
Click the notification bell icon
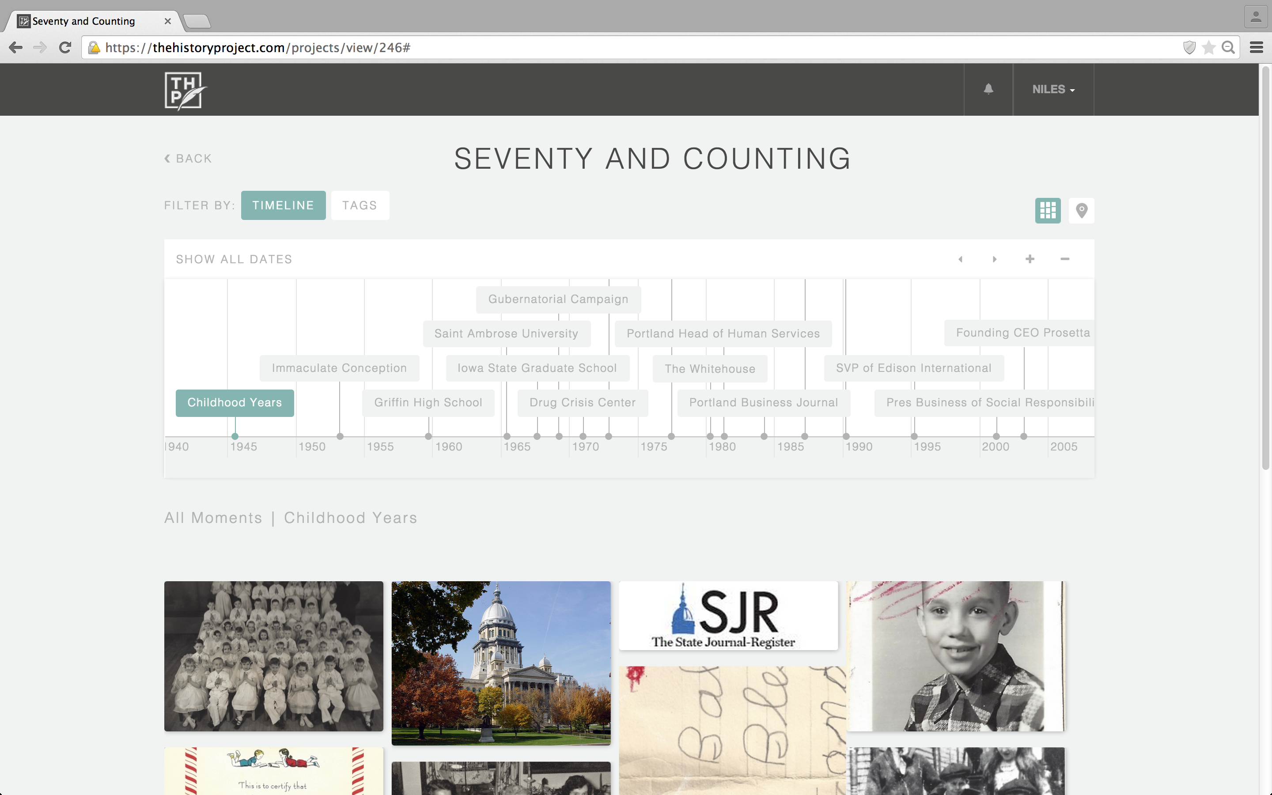point(988,89)
